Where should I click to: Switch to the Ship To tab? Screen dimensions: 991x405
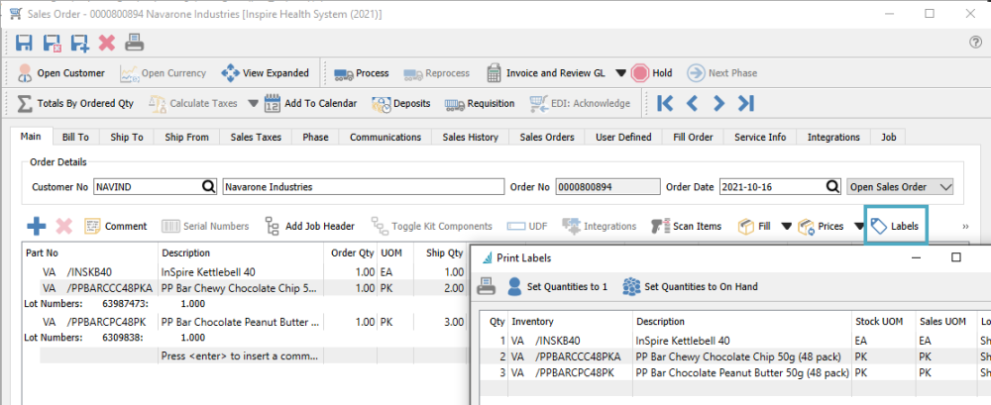pos(126,138)
